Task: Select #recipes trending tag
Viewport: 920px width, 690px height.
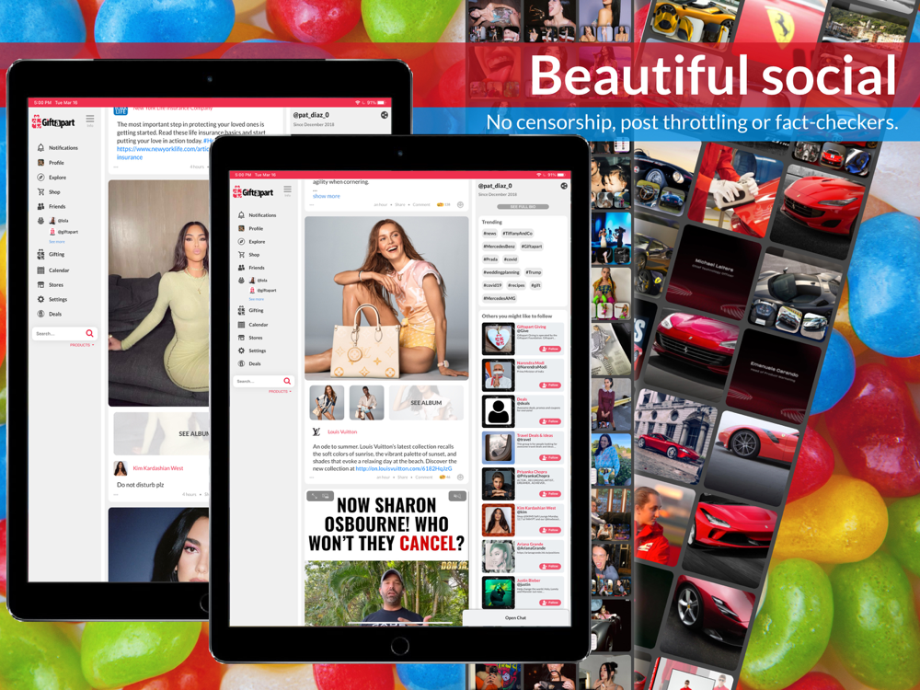Action: click(x=516, y=285)
